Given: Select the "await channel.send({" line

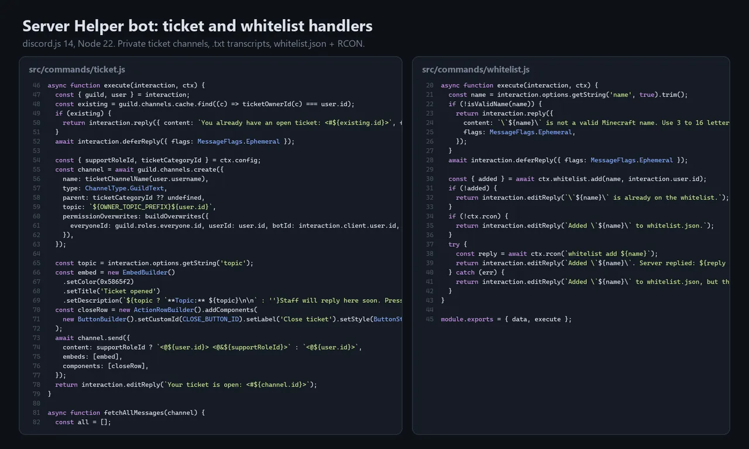Looking at the screenshot, I should 92,338.
